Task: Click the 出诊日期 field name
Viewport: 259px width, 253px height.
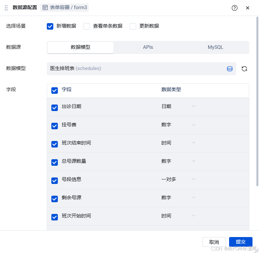Action: (71, 106)
